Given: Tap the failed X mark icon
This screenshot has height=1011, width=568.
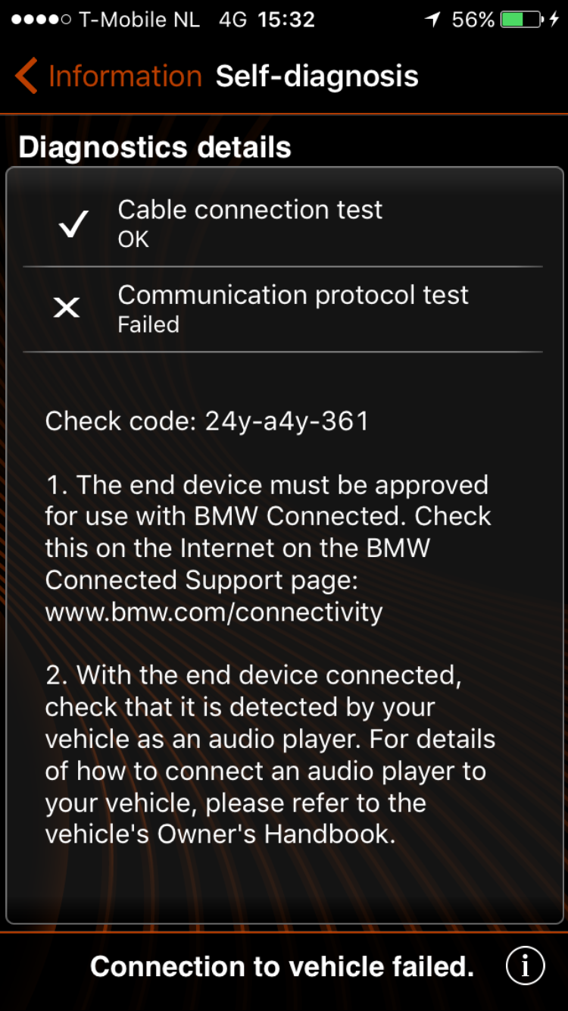Looking at the screenshot, I should 67,308.
